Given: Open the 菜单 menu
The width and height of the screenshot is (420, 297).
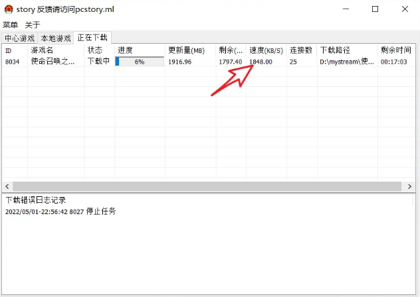Looking at the screenshot, I should click(11, 25).
